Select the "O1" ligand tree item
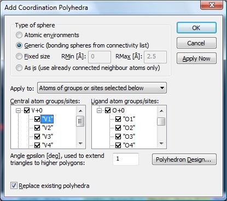The image size is (227, 201). pos(129,119)
